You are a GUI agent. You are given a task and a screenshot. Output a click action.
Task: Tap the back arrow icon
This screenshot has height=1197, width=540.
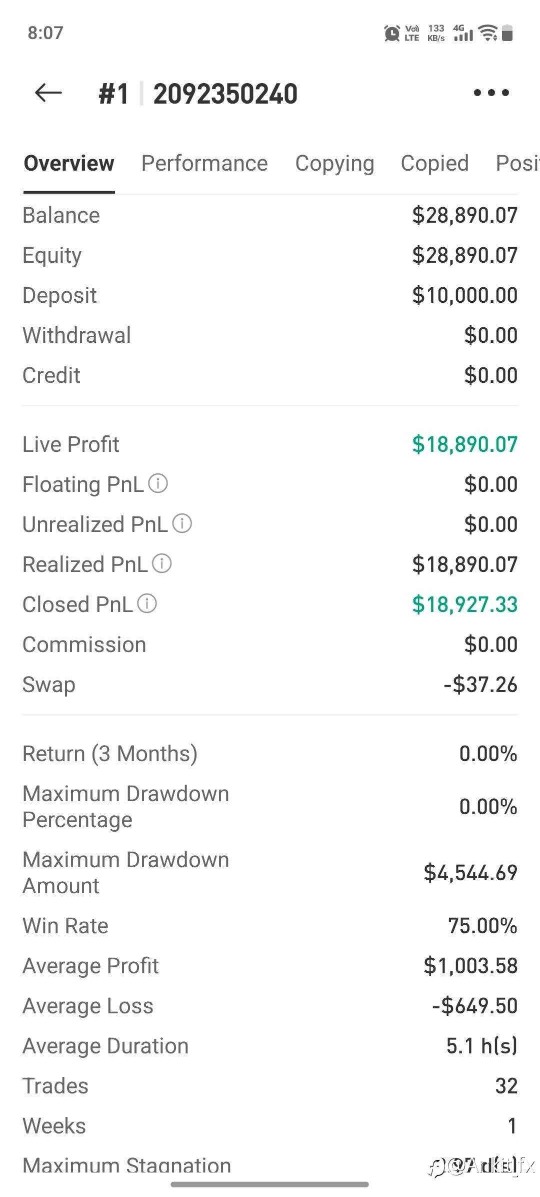48,93
